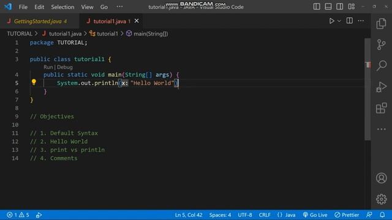Open problems via errors and warnings count

point(18,215)
